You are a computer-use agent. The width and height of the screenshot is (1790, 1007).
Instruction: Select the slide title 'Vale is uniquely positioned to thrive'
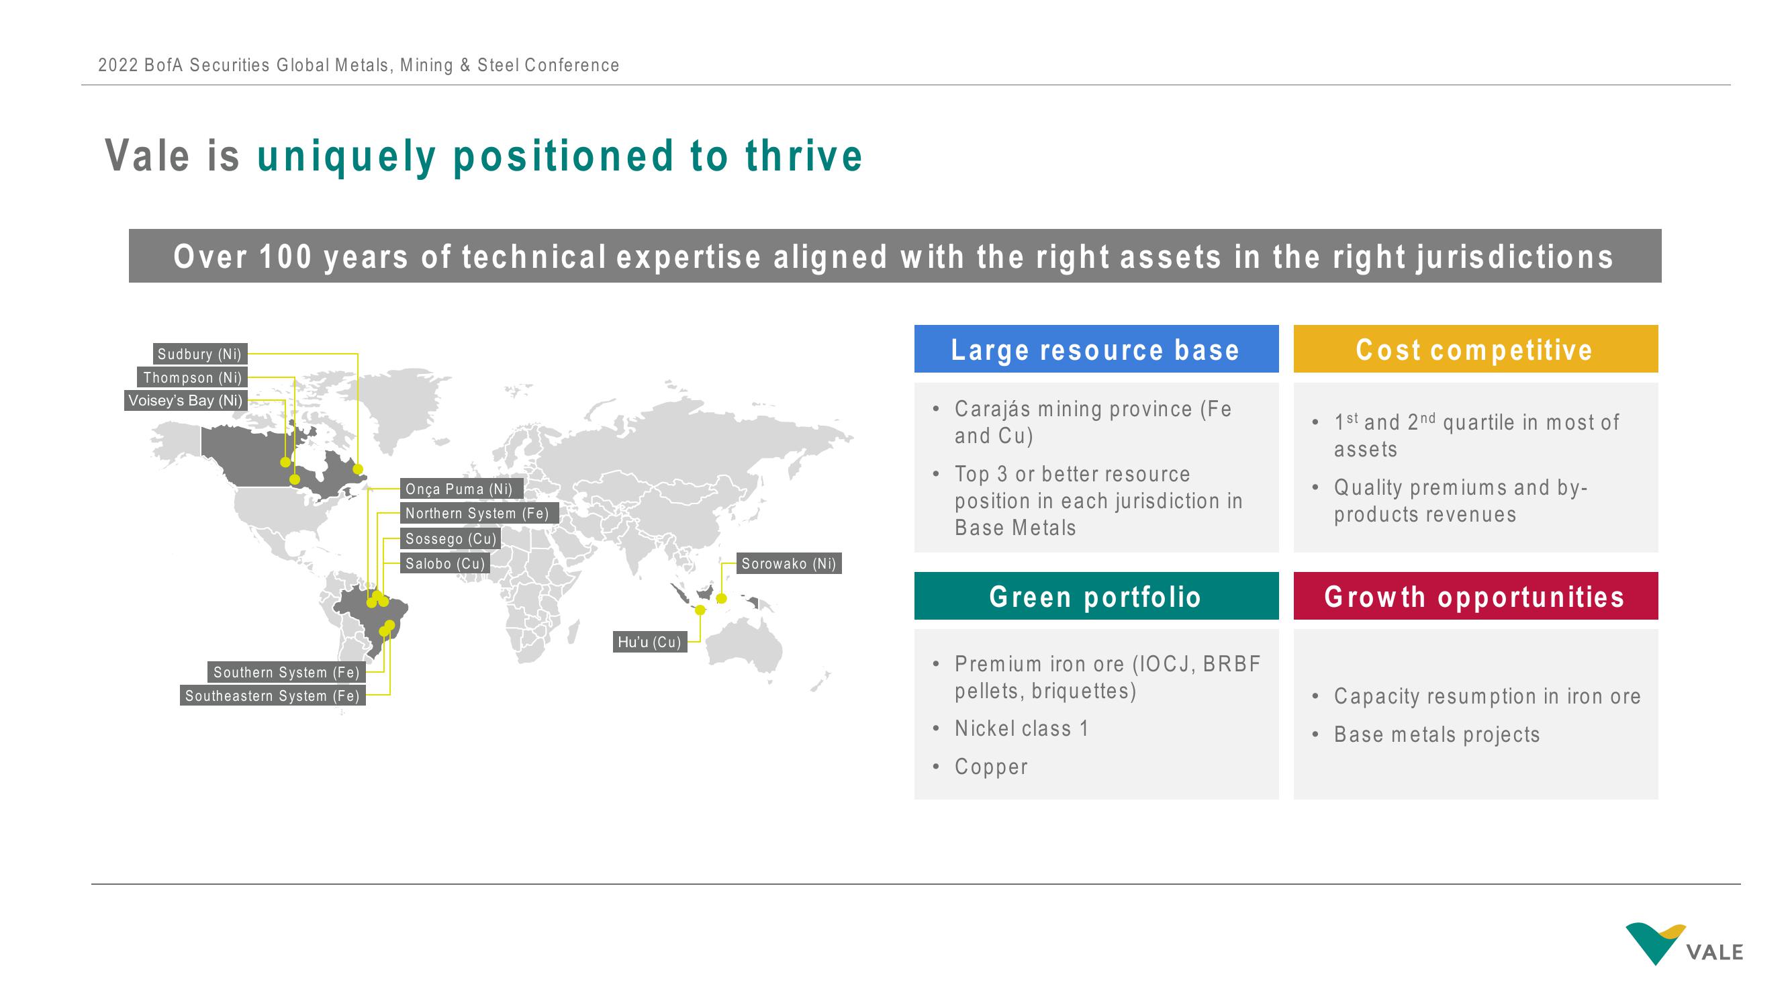[x=483, y=155]
